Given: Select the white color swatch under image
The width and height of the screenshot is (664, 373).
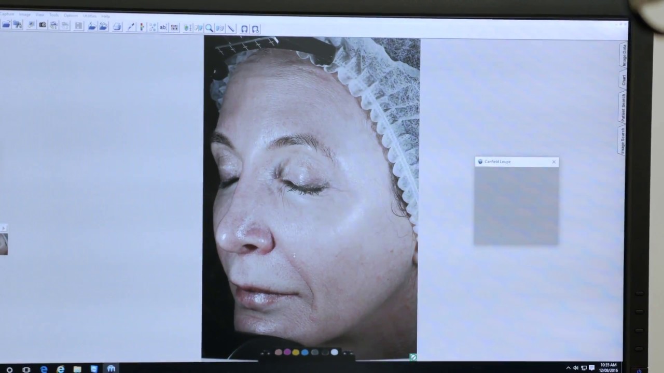Looking at the screenshot, I should 335,352.
